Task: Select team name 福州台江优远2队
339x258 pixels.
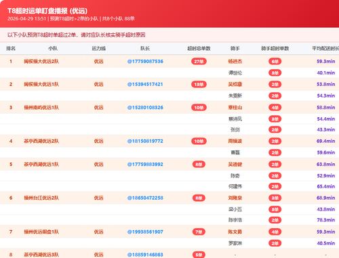Action: coord(41,198)
